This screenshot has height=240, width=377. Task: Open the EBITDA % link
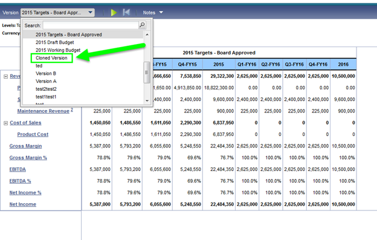click(x=20, y=181)
